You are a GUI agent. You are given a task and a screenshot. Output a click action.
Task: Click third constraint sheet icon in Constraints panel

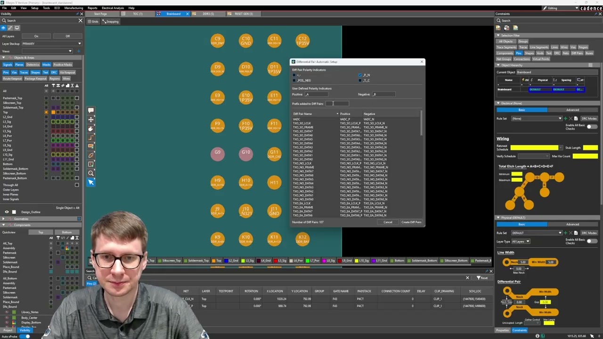(x=515, y=28)
